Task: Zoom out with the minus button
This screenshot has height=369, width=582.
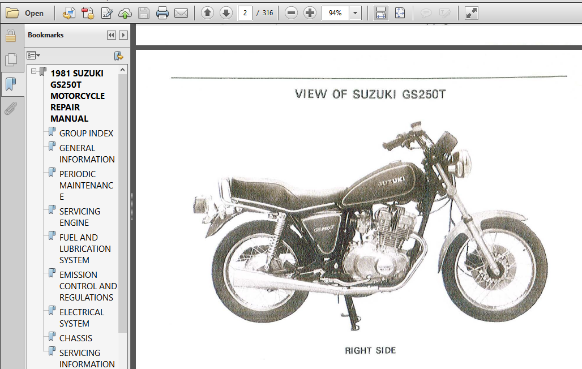Action: 292,14
